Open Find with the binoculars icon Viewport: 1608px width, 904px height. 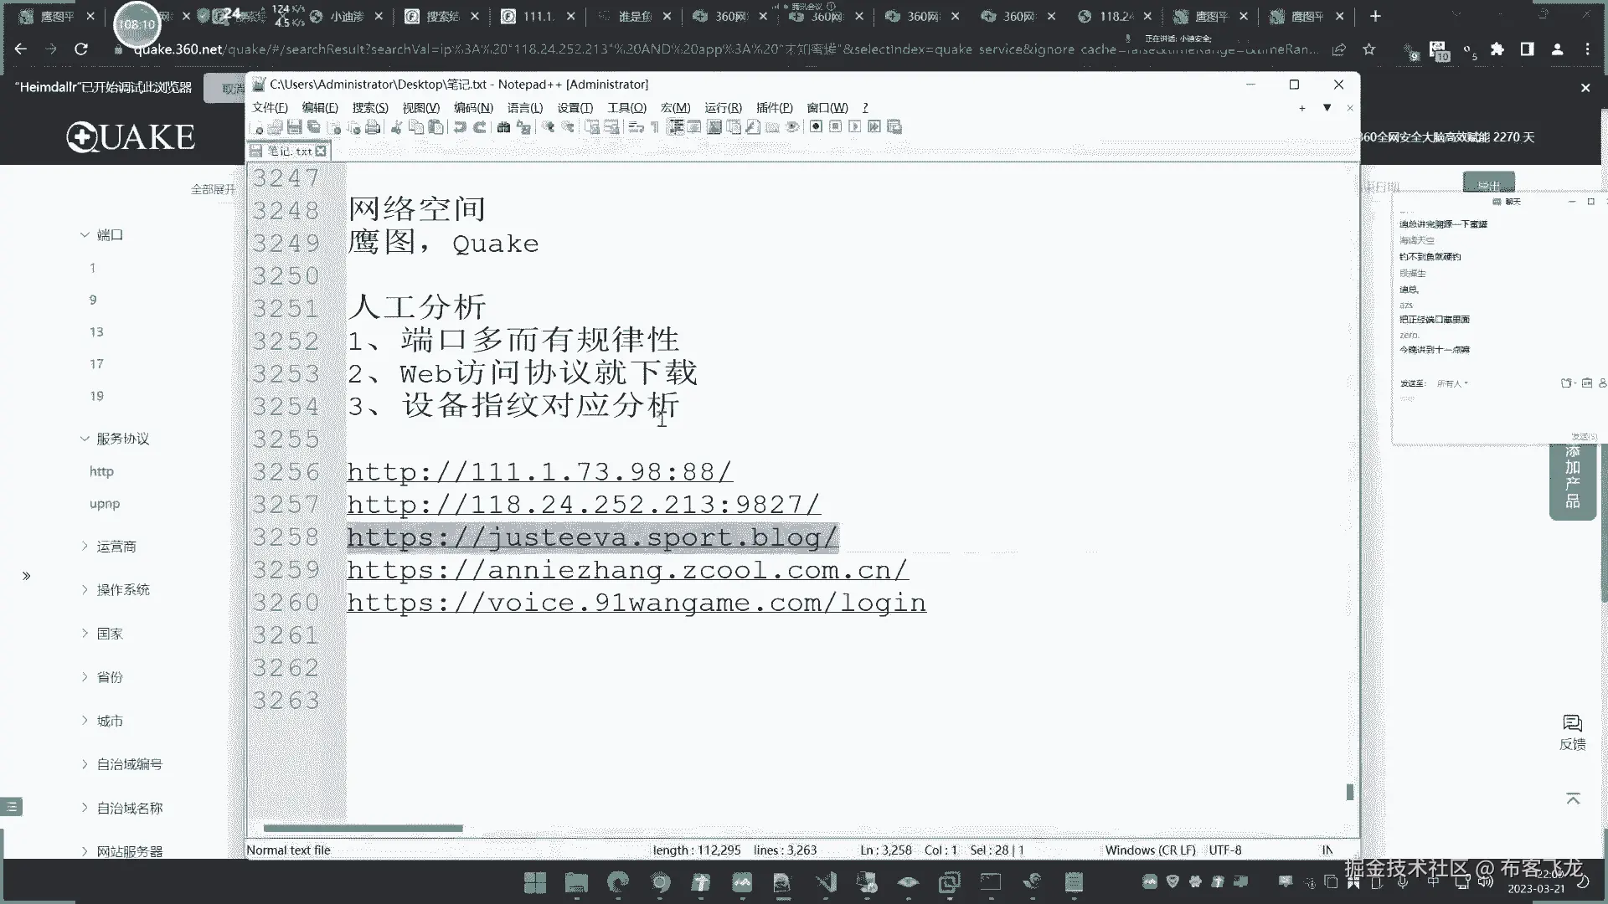pos(503,127)
